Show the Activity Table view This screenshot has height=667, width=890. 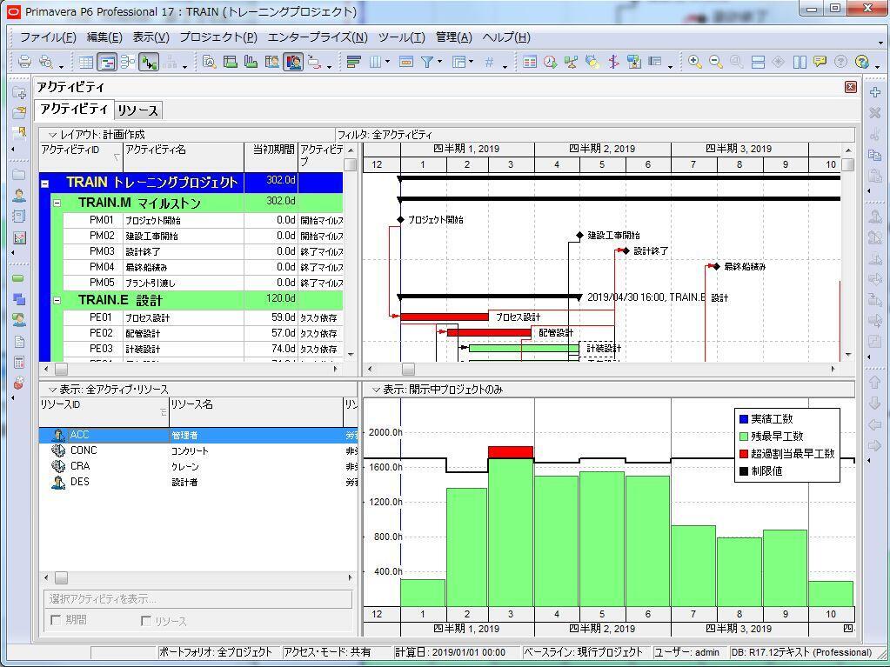click(x=86, y=62)
